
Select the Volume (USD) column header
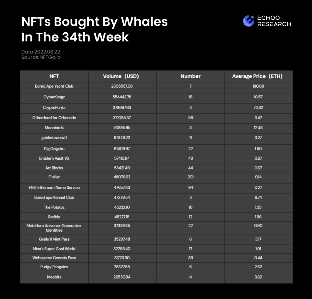coord(121,76)
